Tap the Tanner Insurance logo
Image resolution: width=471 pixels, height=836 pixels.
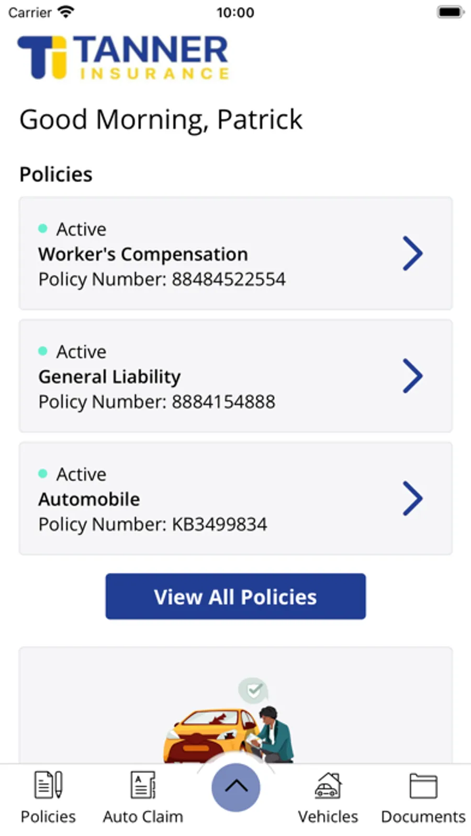(124, 57)
